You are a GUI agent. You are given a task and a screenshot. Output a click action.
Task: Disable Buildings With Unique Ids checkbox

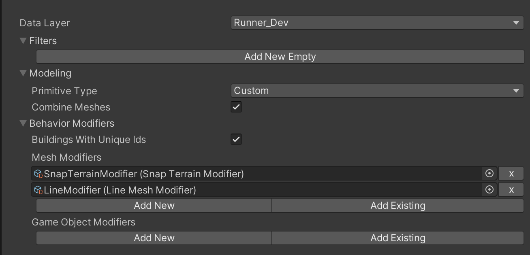click(236, 139)
